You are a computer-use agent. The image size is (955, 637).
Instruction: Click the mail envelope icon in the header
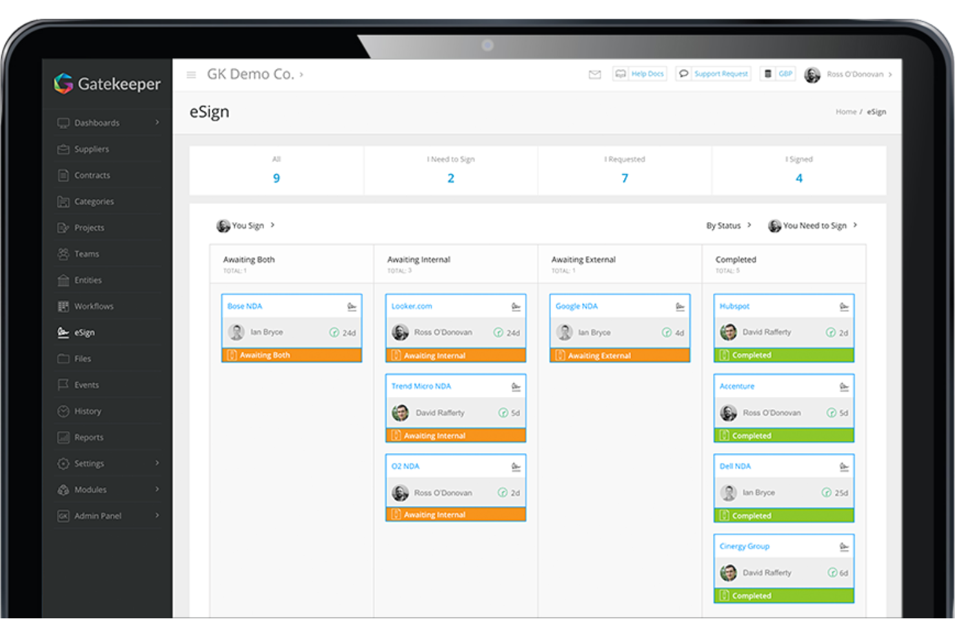[x=594, y=74]
